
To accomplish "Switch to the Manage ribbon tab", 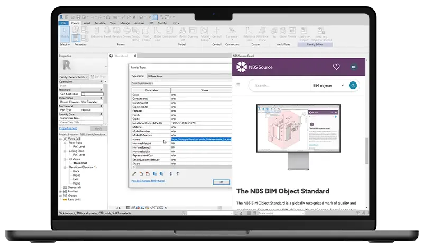I will pos(125,23).
